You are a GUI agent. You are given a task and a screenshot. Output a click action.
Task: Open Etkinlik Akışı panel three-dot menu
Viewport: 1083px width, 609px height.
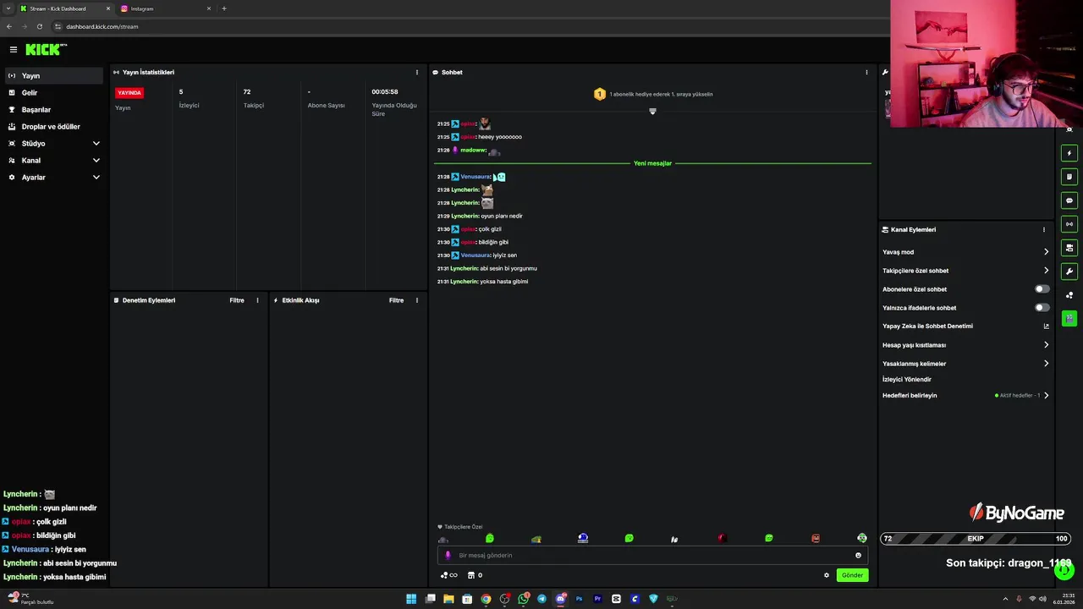(x=416, y=300)
